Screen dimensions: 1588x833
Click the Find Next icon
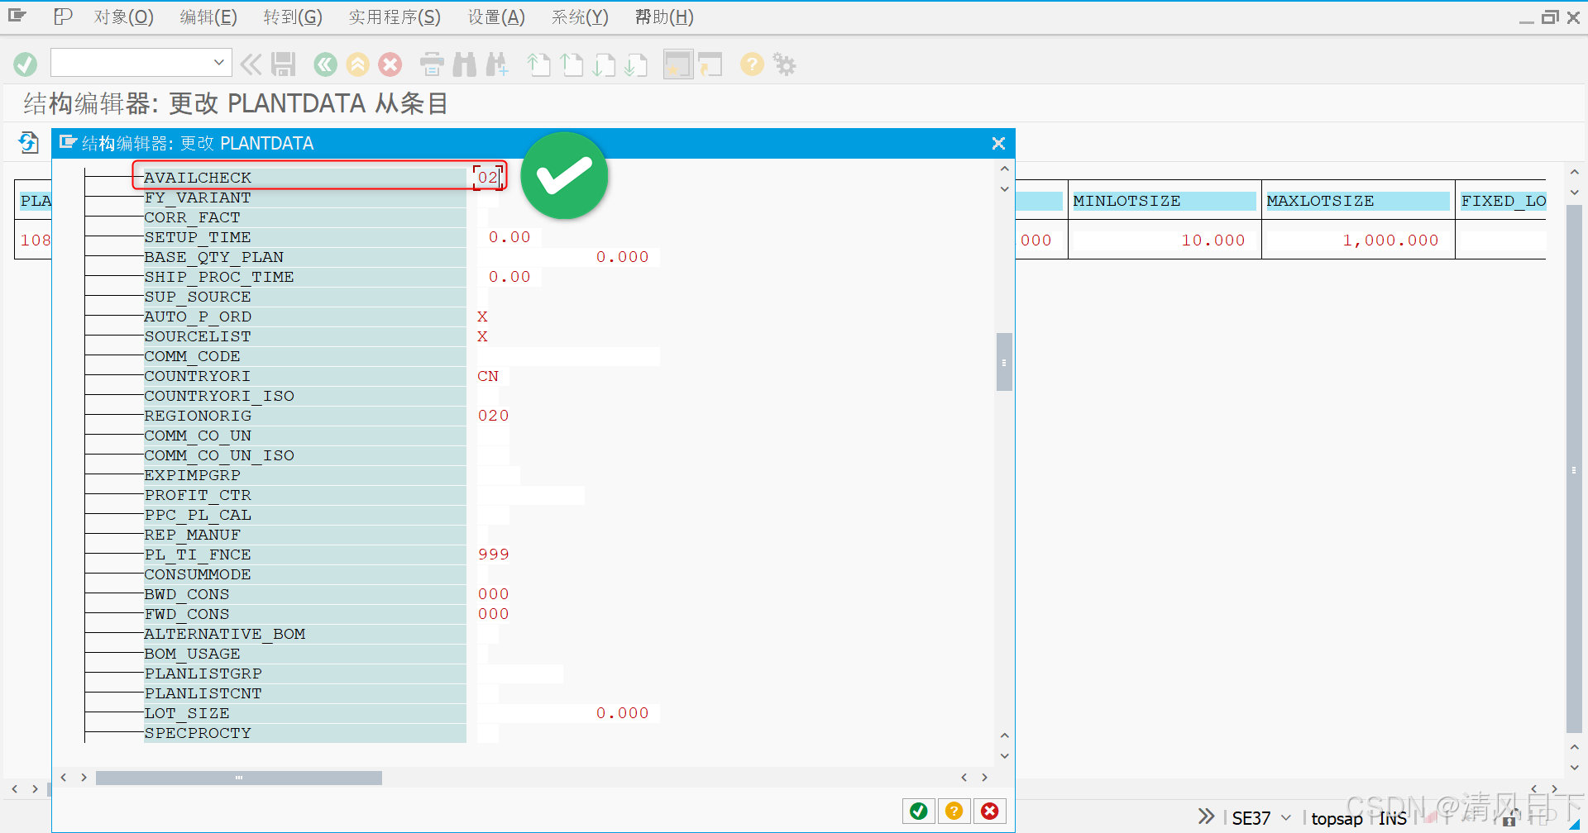click(497, 64)
